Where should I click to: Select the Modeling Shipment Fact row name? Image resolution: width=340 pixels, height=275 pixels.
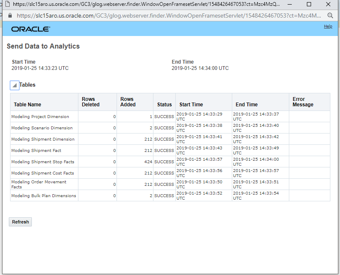(x=36, y=150)
